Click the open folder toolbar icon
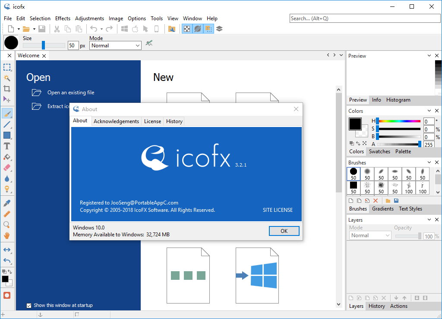This screenshot has height=319, width=442. tap(26, 29)
